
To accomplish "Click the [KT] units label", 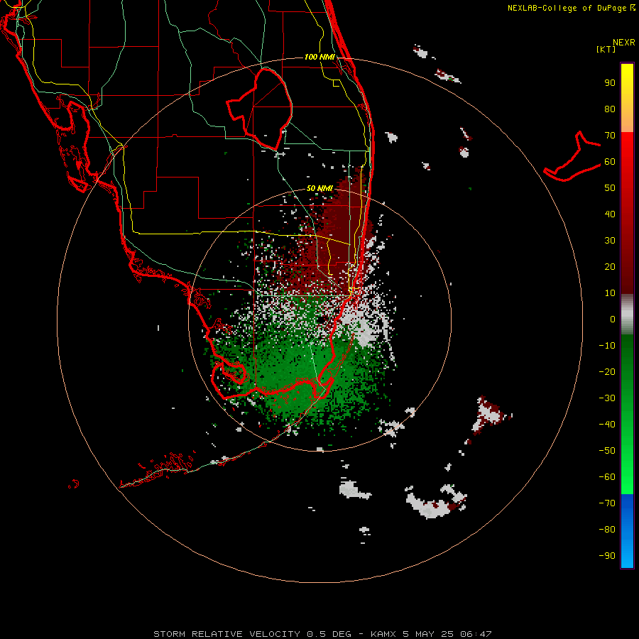I will click(606, 49).
